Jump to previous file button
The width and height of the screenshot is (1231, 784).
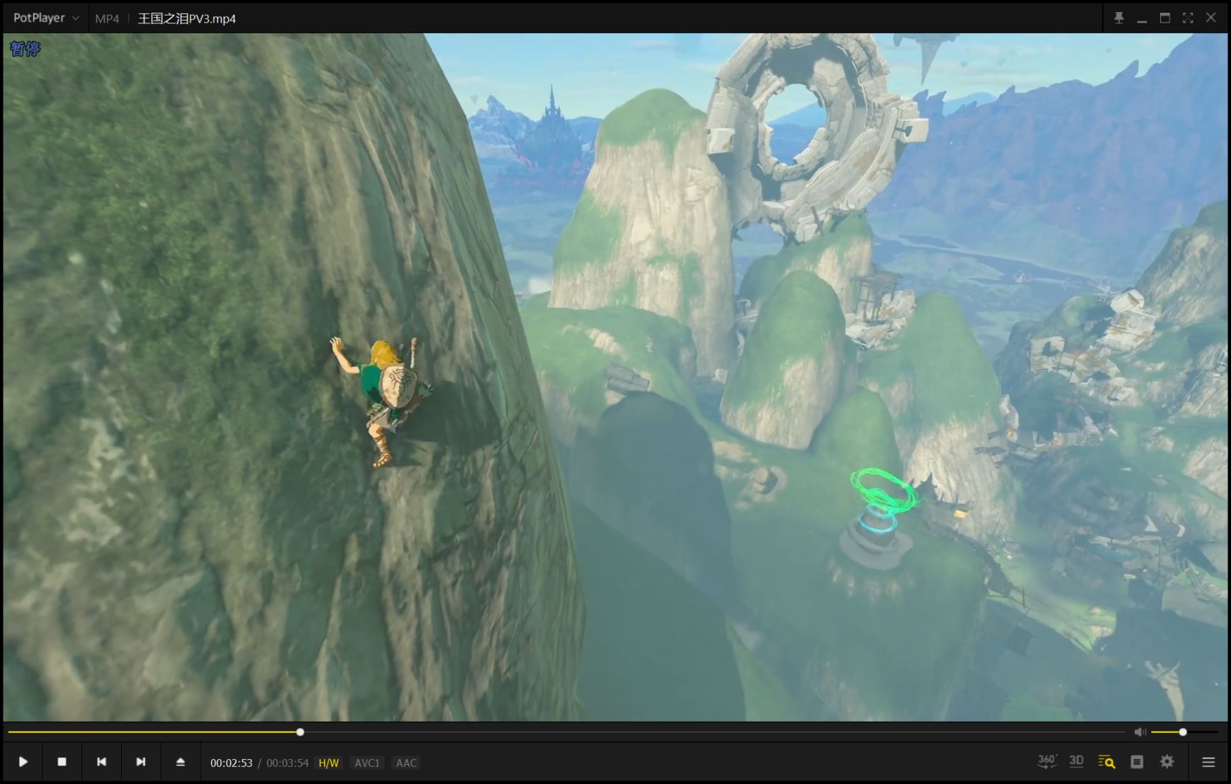pos(101,762)
